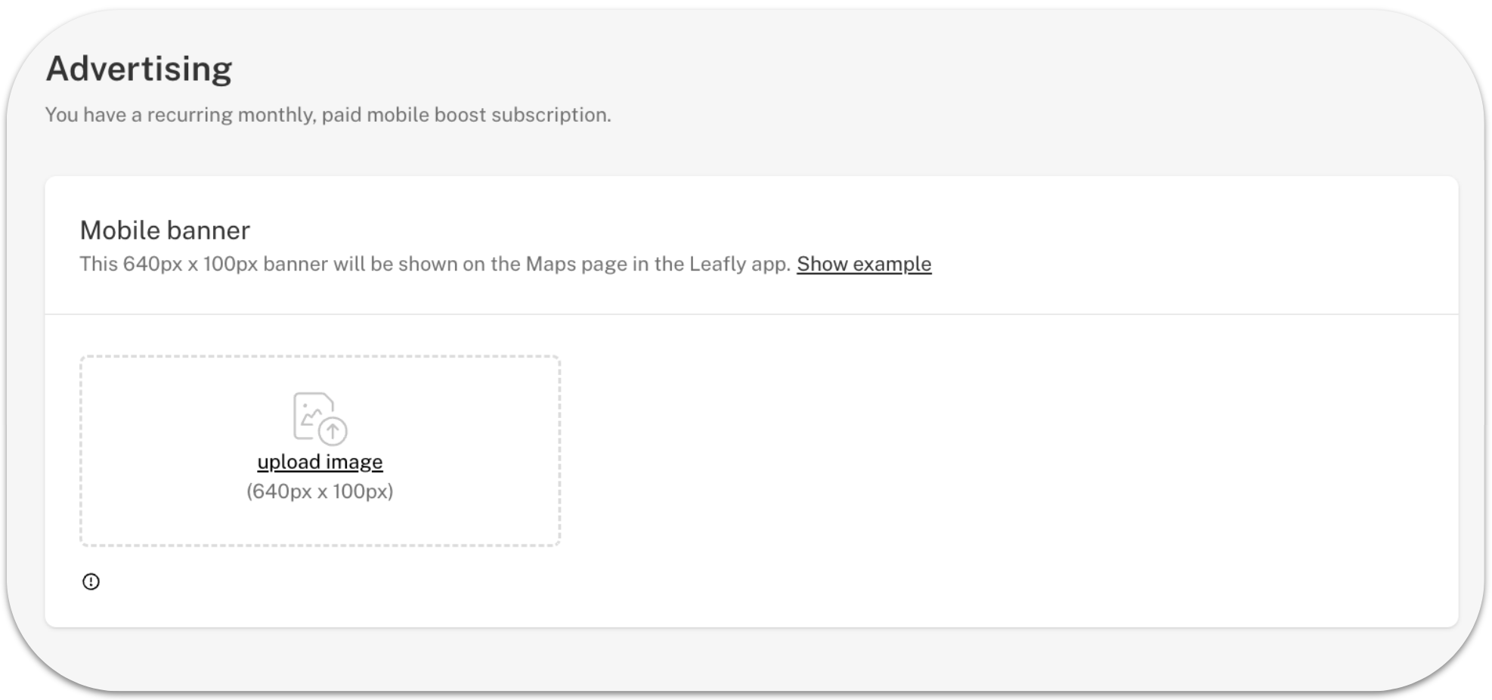Click the Advertising page title
The height and width of the screenshot is (700, 1492).
pos(139,69)
